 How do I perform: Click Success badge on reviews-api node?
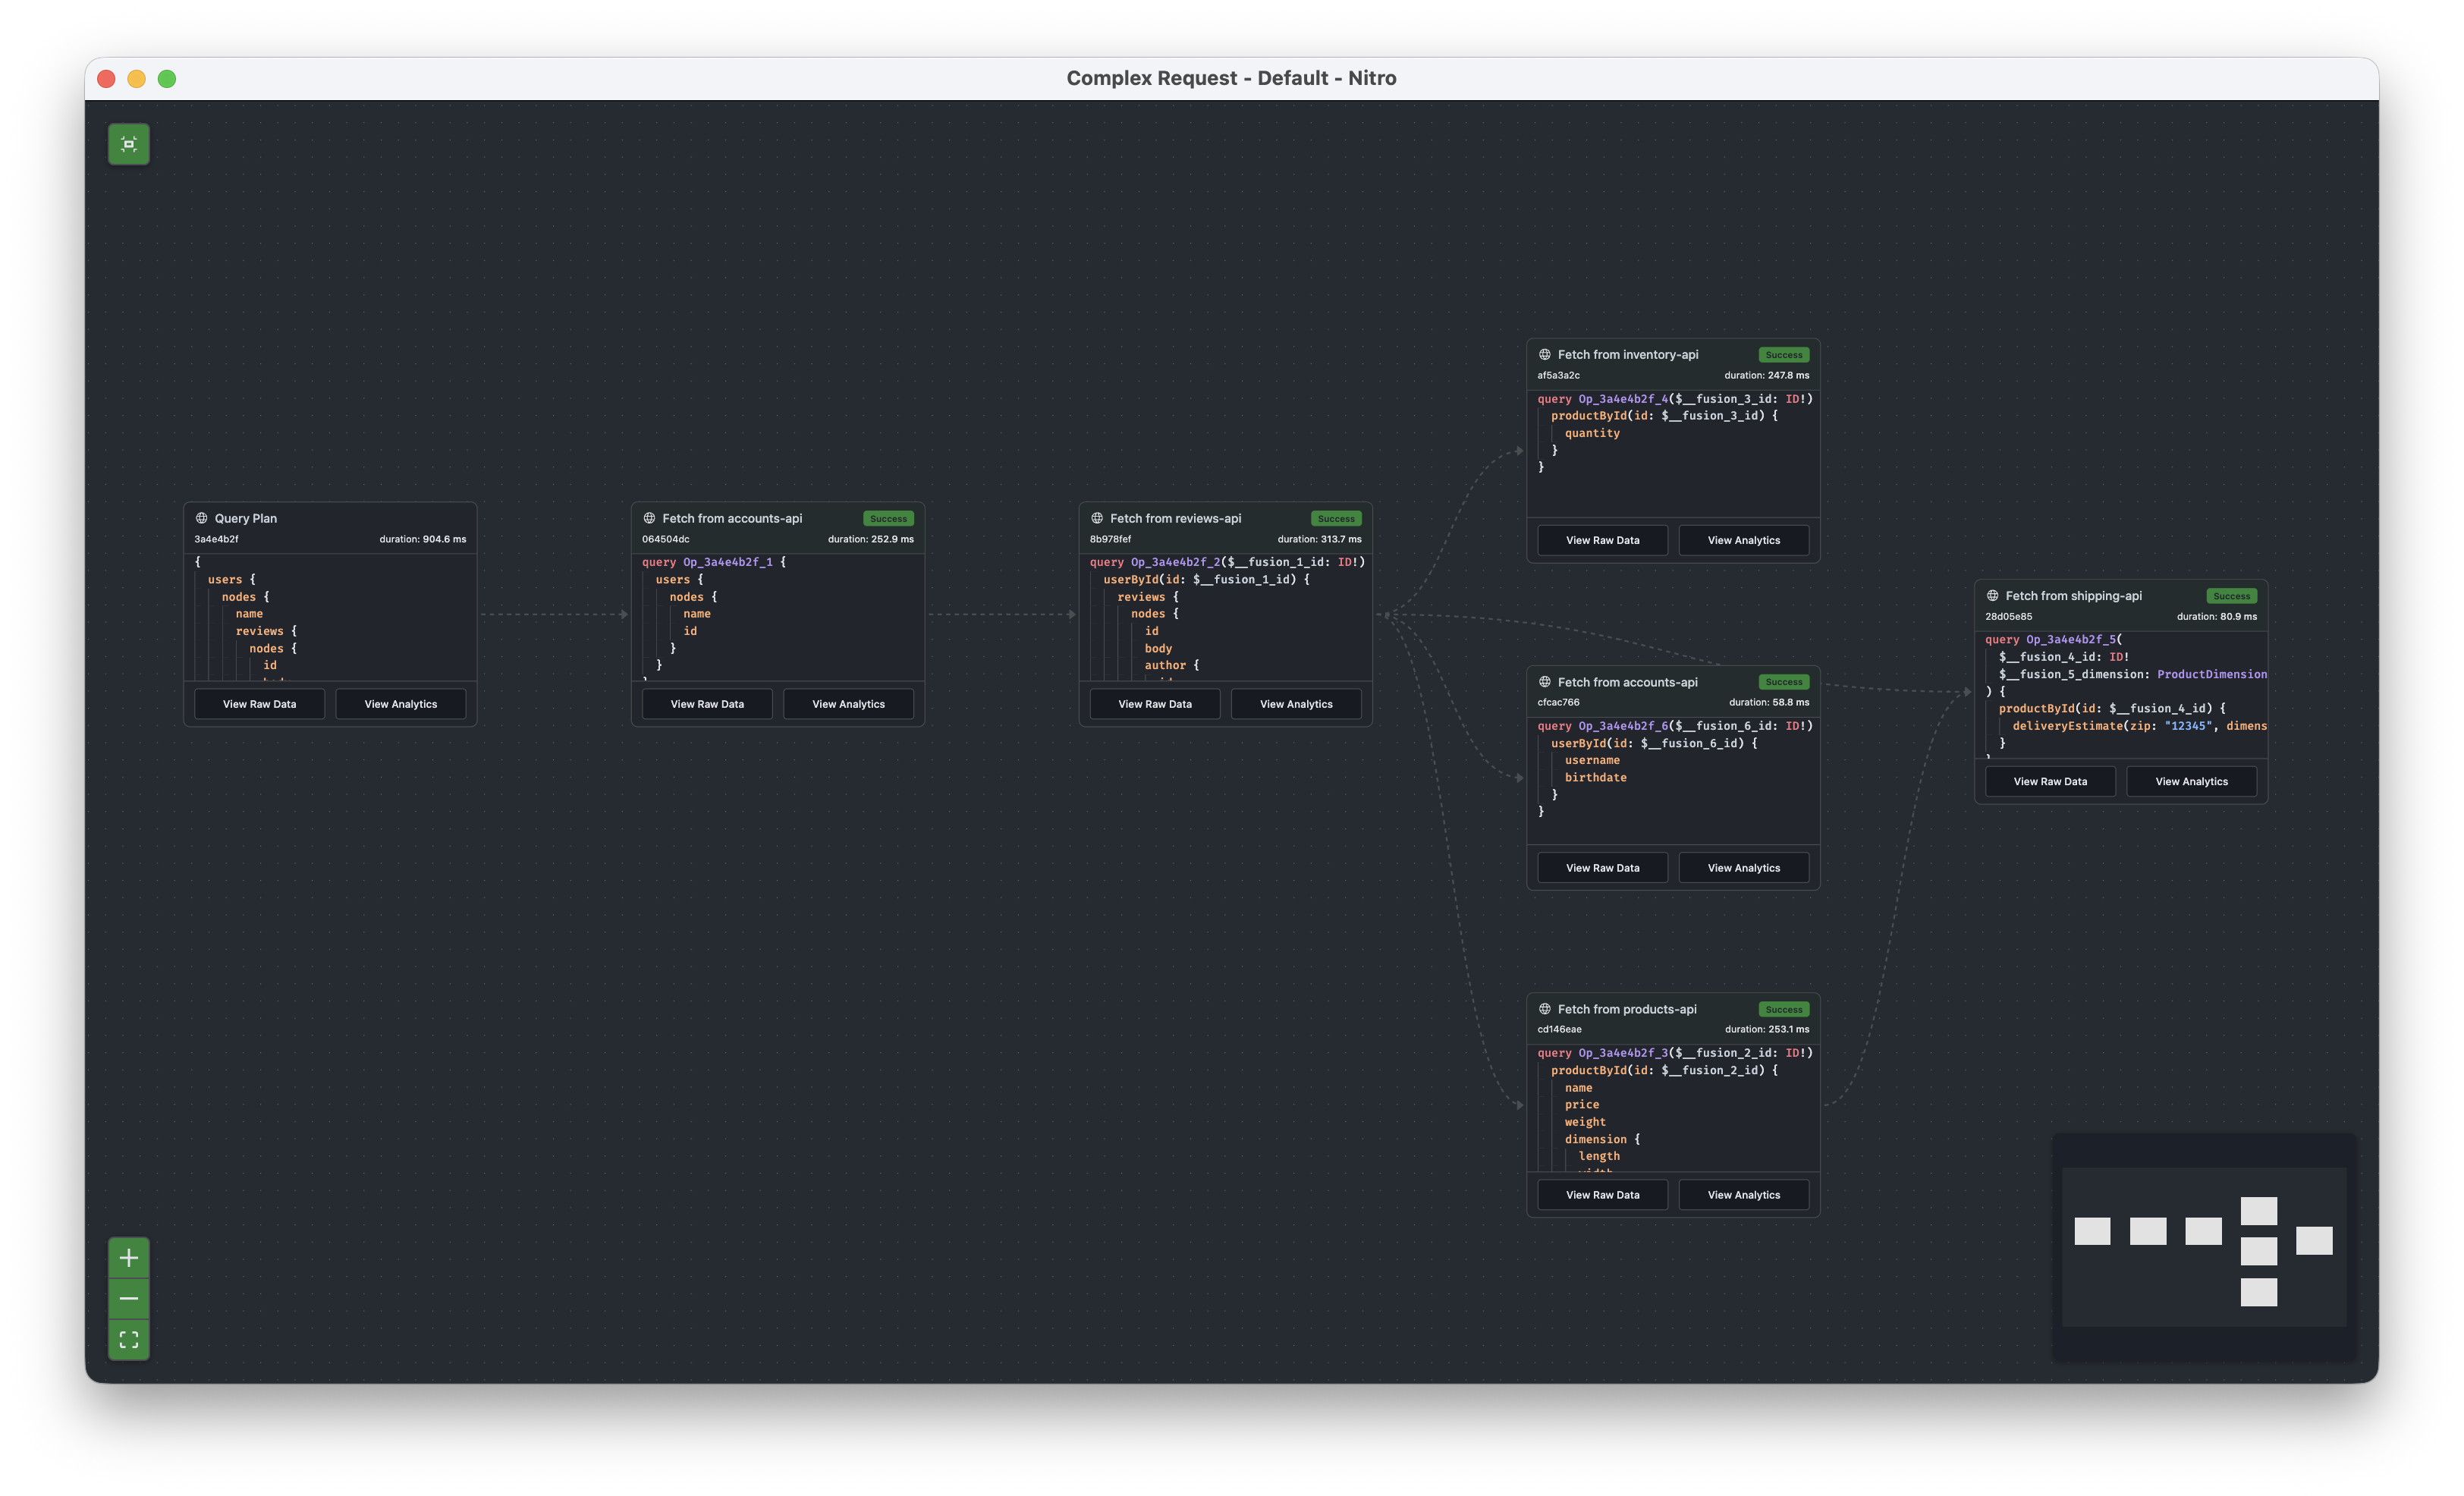tap(1336, 518)
